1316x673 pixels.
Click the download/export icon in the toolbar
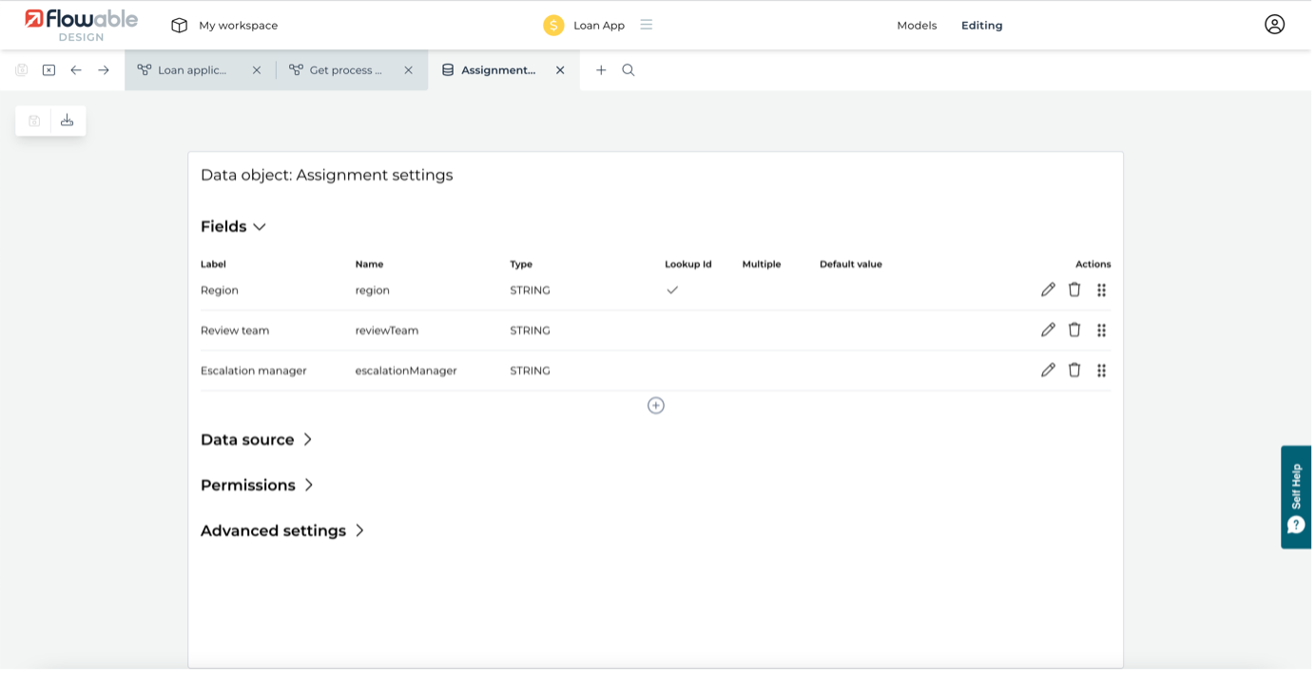66,120
